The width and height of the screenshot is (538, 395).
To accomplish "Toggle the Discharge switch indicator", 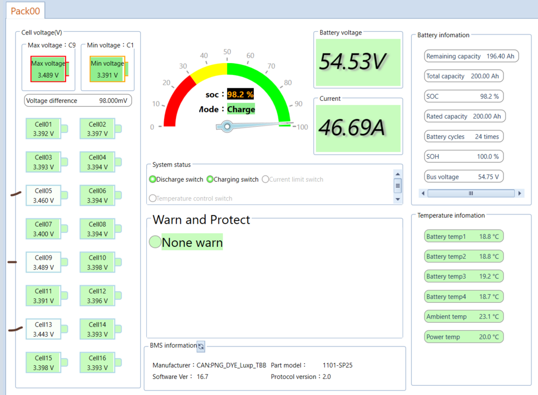I will pyautogui.click(x=153, y=179).
